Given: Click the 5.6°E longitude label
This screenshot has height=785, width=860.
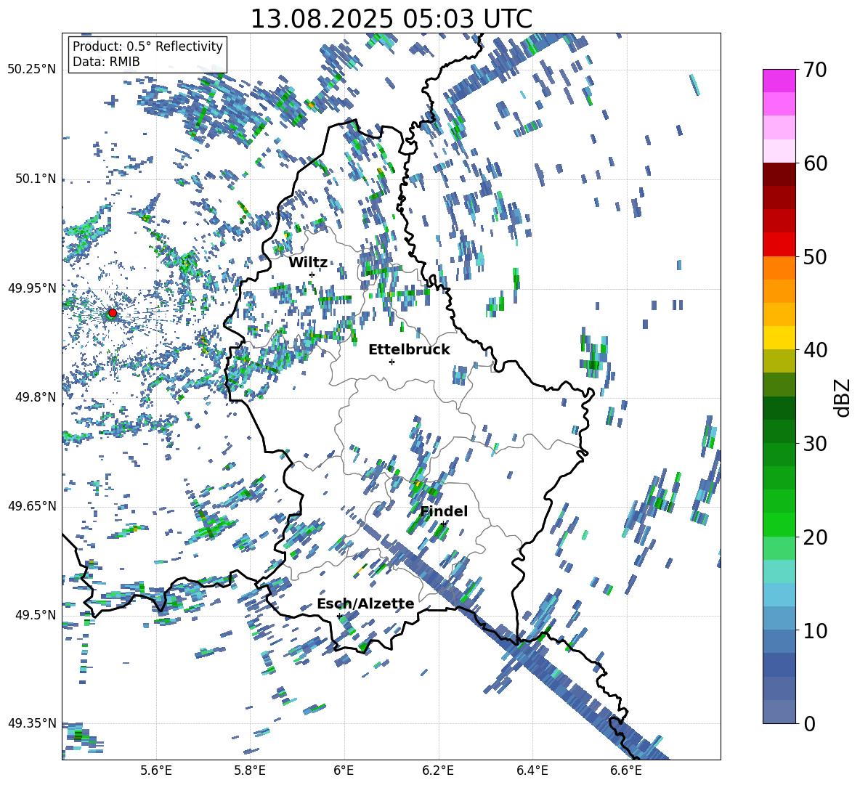Looking at the screenshot, I should pos(156,770).
